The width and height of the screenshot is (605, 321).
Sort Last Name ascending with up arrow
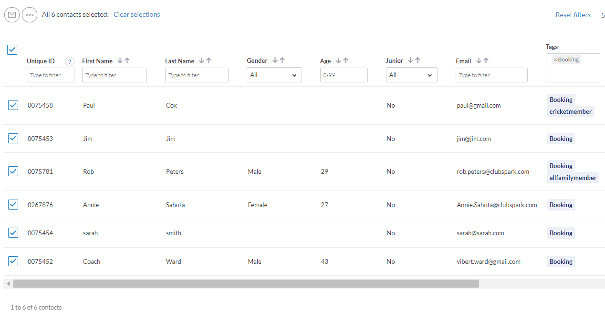209,60
